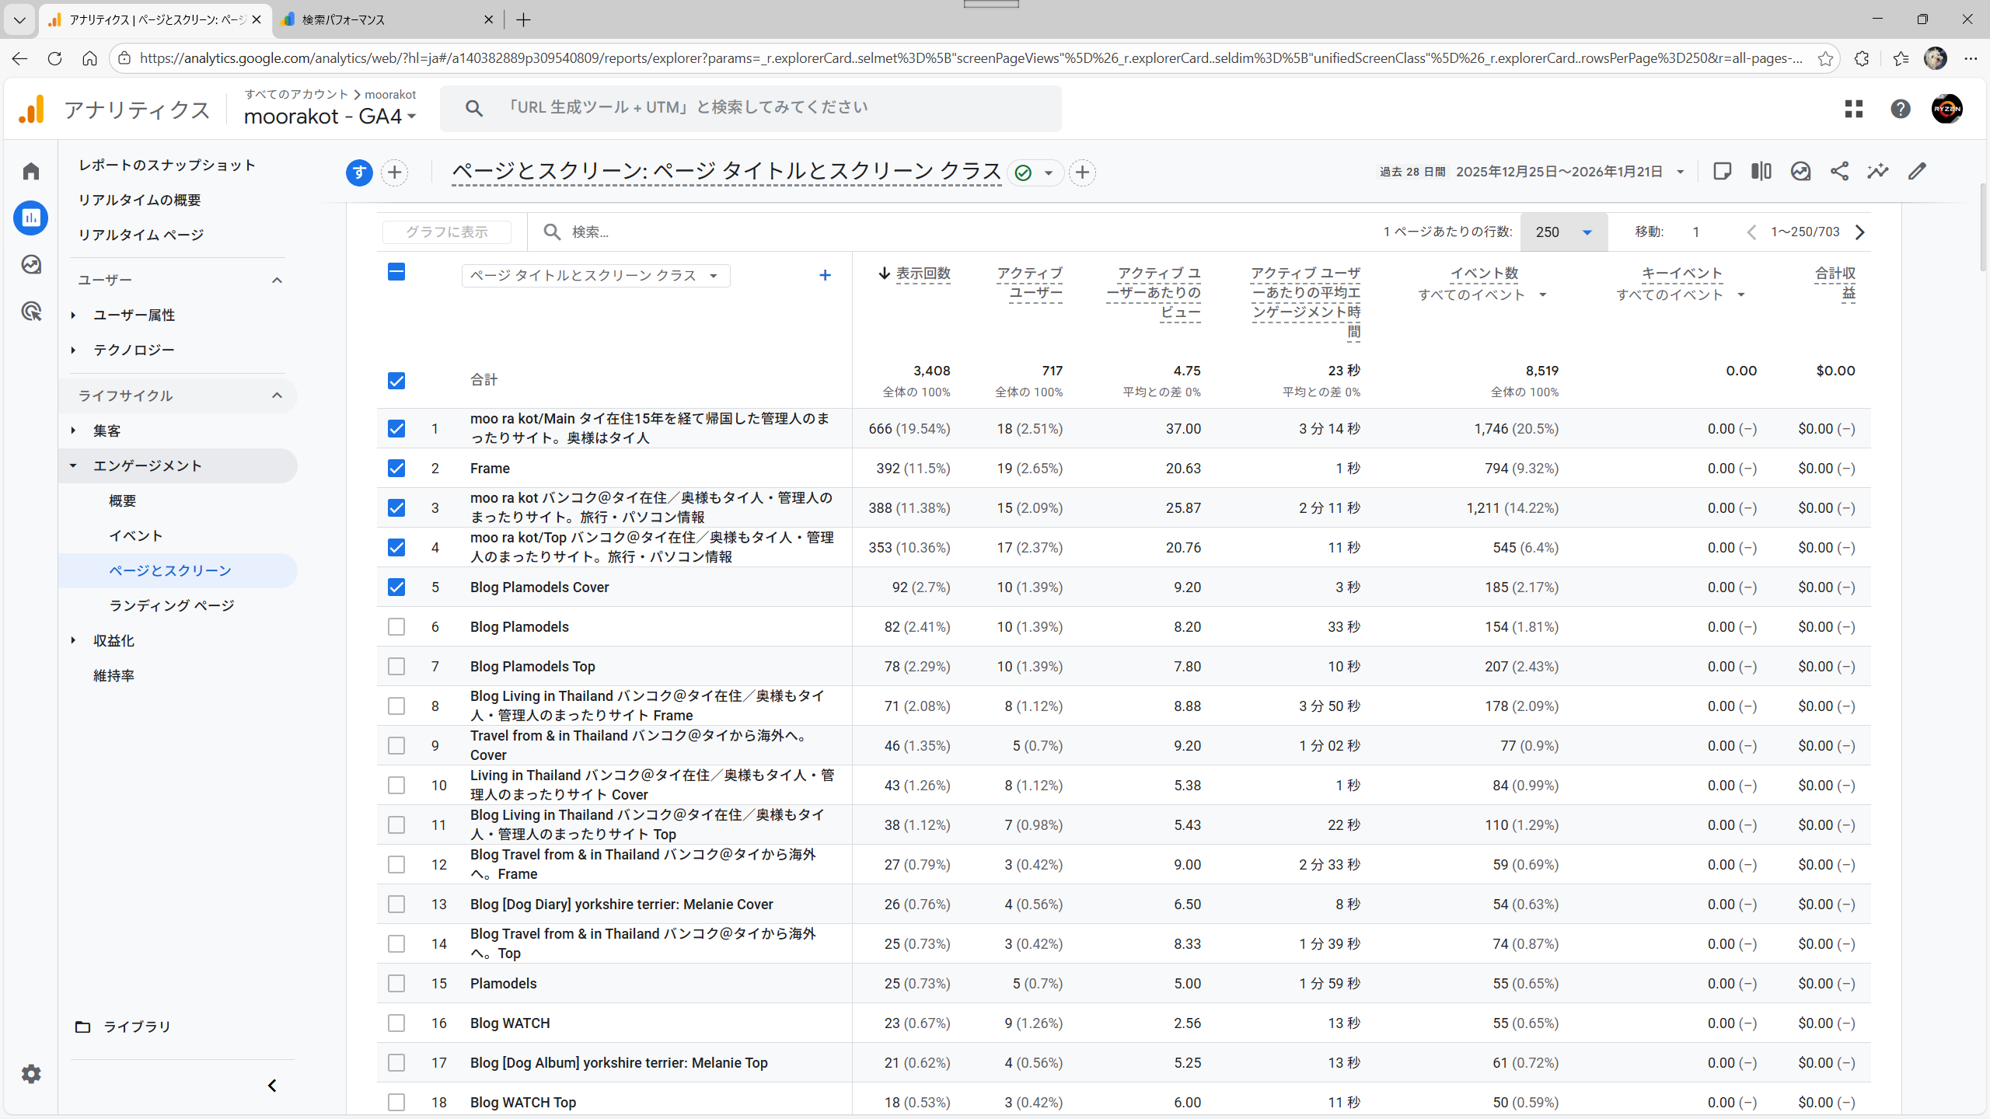Open the compare data columns icon
This screenshot has height=1119, width=1990.
click(x=1761, y=172)
